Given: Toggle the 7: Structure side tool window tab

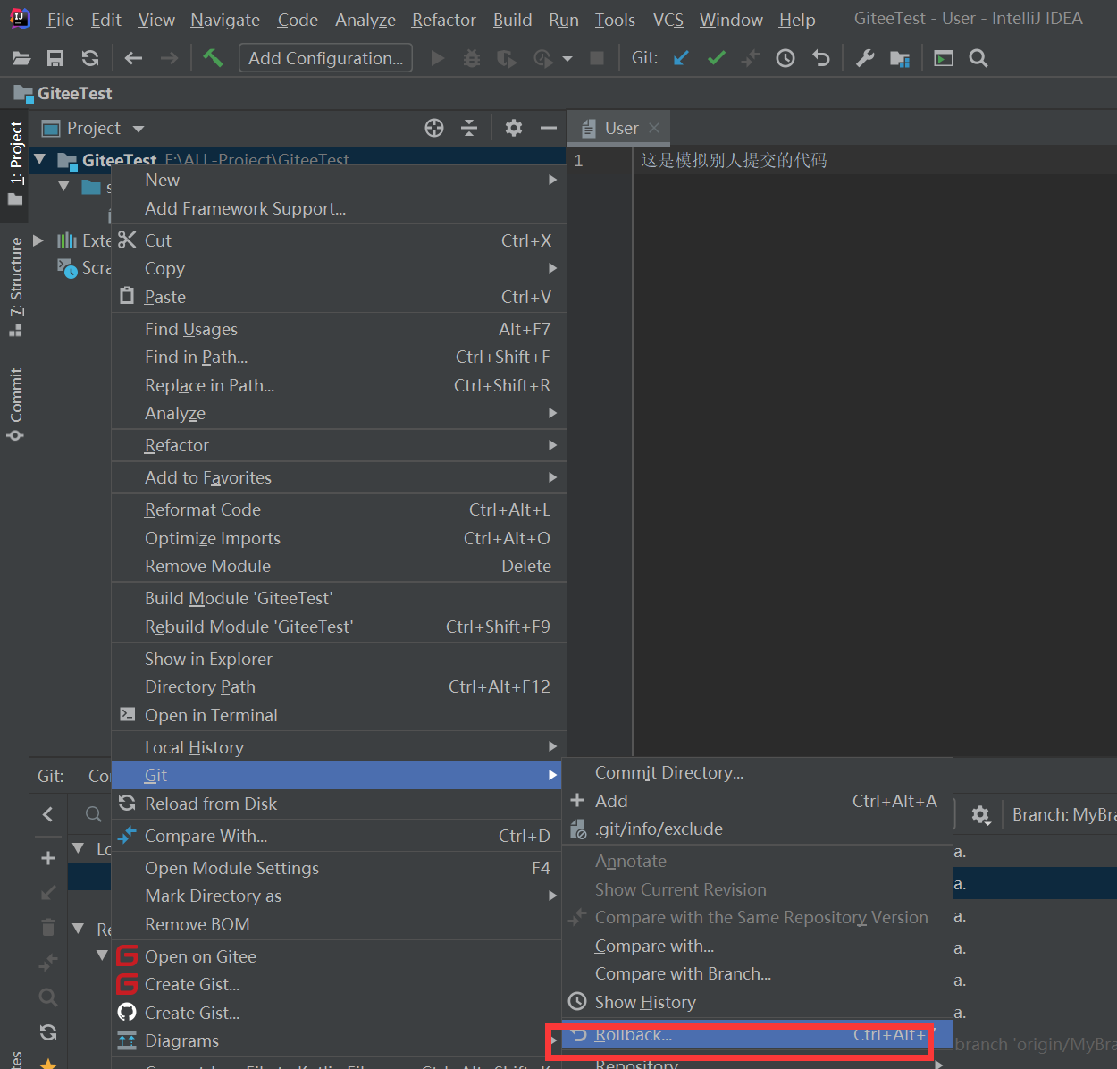Looking at the screenshot, I should (15, 286).
